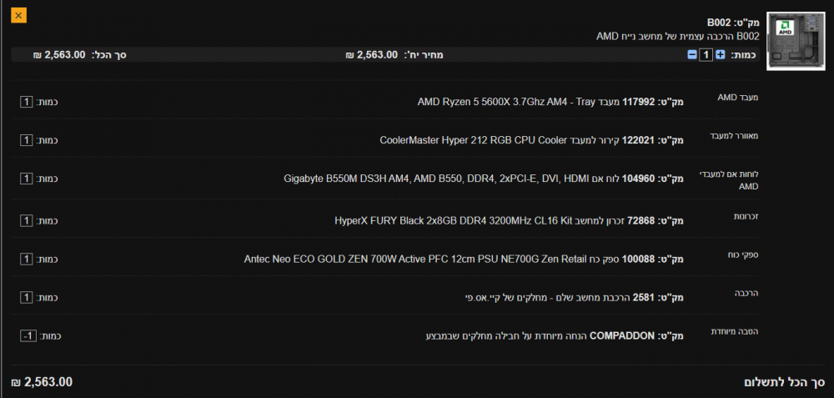
Task: Click quantity box for assembly item 2581
Action: (26, 297)
